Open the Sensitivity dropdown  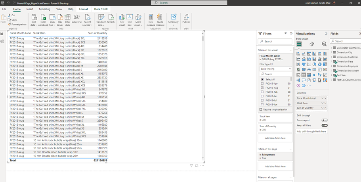[173, 20]
